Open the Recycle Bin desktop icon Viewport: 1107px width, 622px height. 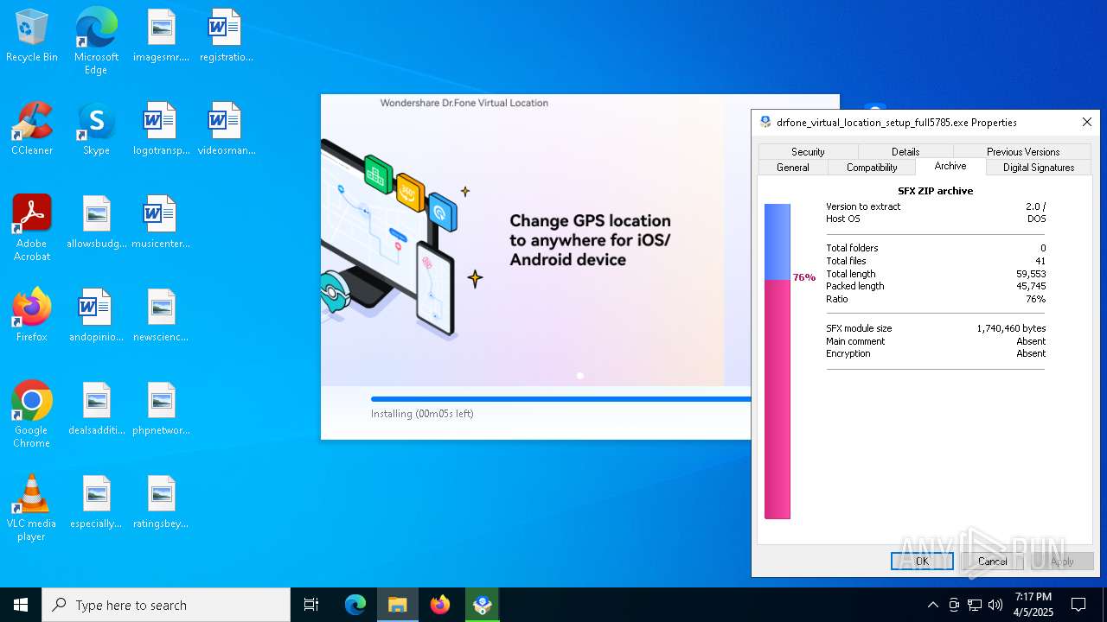pyautogui.click(x=32, y=36)
